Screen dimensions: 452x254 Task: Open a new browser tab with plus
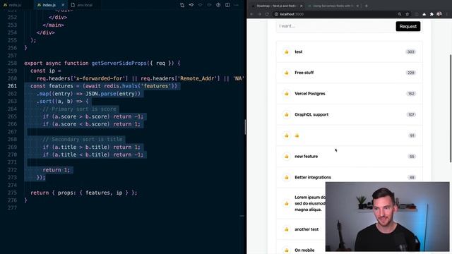pos(367,6)
